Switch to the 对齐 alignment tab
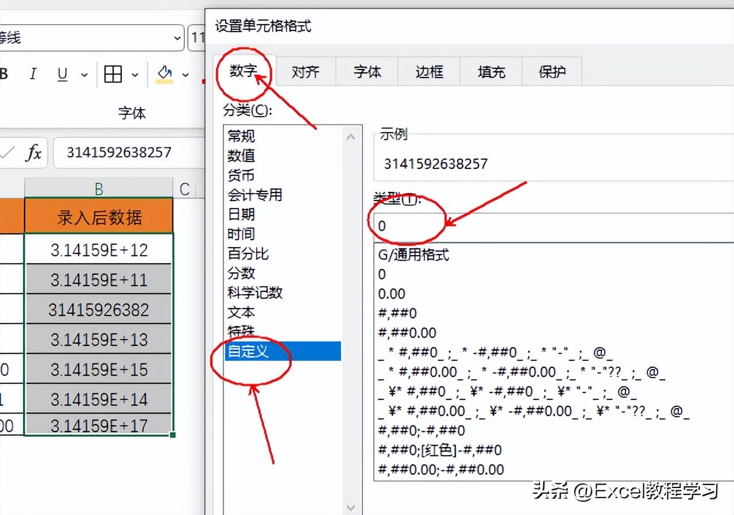The image size is (734, 515). [305, 71]
